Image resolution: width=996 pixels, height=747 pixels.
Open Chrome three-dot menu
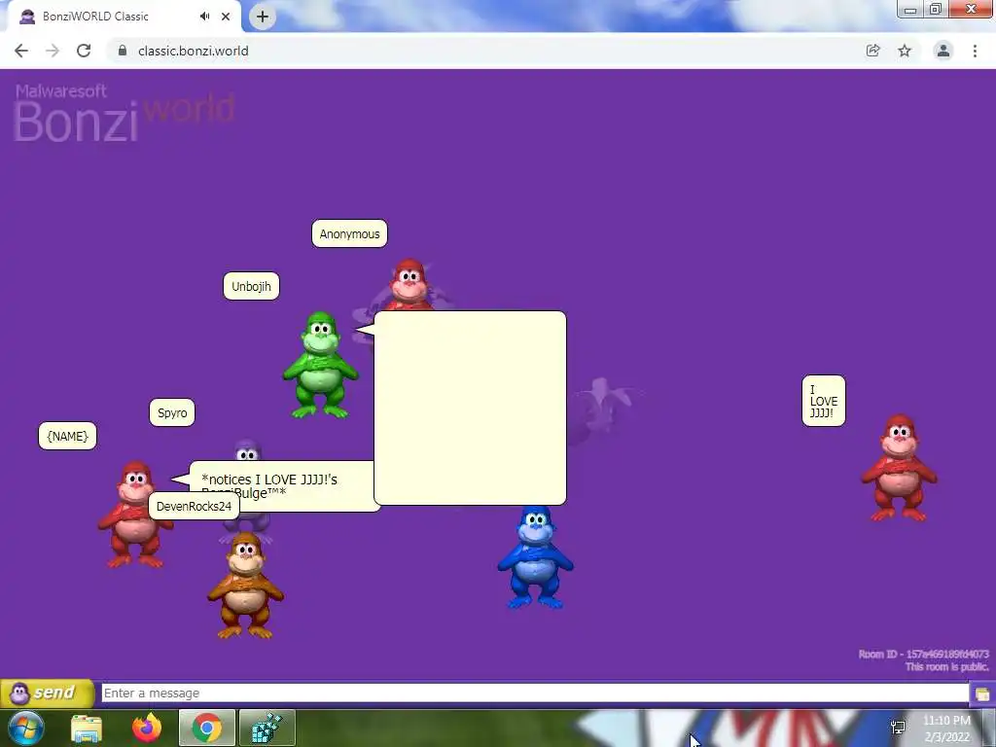[975, 51]
